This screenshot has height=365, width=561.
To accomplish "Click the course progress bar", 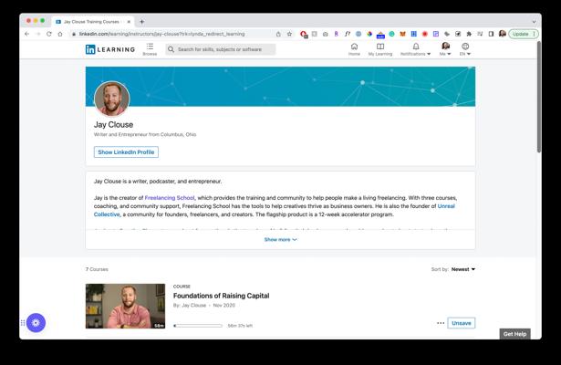I will pos(198,325).
